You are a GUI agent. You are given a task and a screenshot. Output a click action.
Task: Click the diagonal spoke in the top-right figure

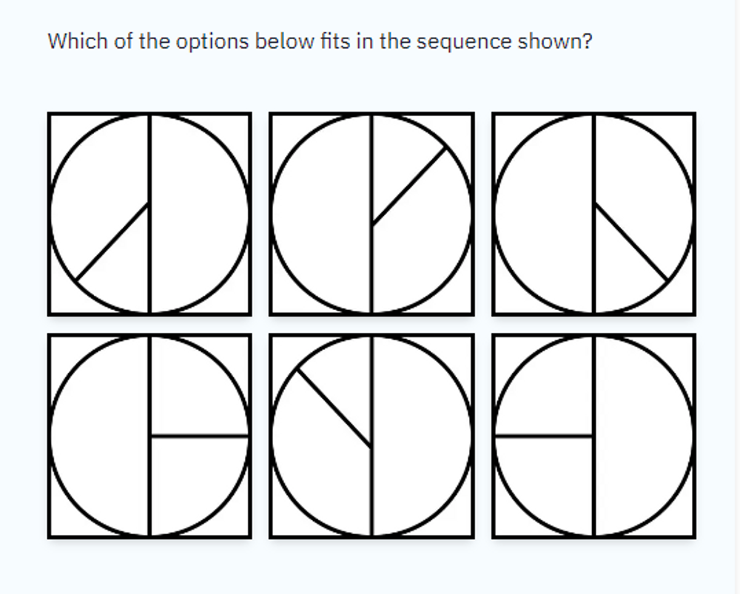tap(631, 242)
